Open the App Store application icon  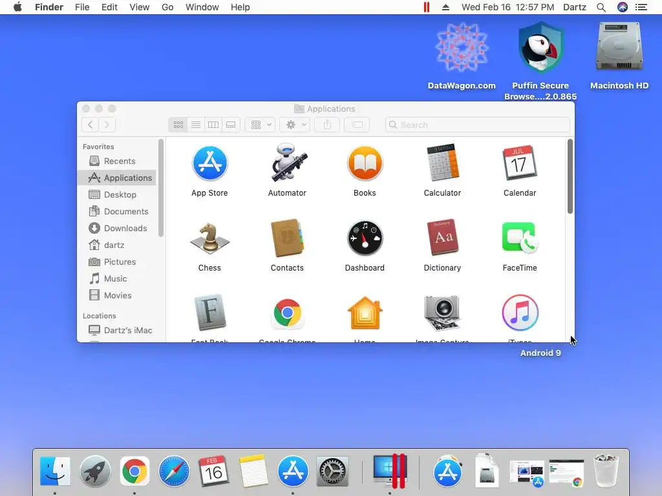[209, 163]
